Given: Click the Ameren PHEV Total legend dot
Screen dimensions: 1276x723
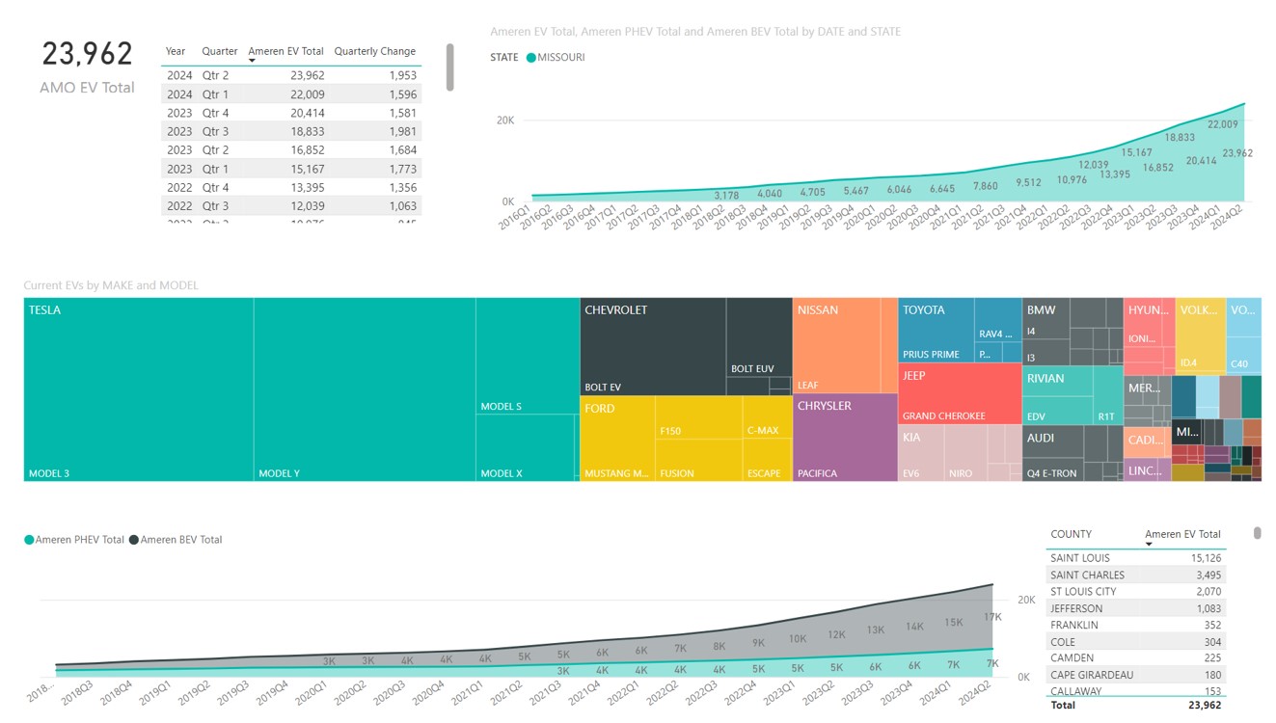Looking at the screenshot, I should [29, 541].
